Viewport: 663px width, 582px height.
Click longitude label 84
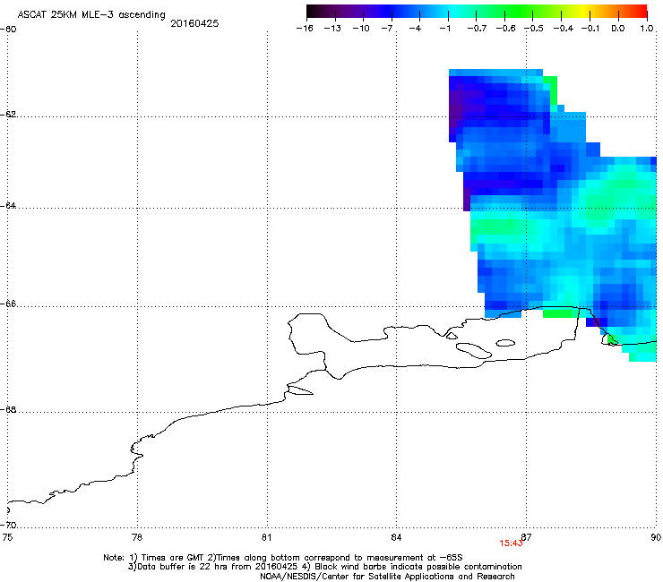(x=396, y=537)
